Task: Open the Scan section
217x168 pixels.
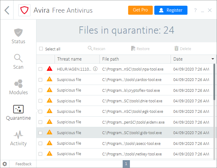Action: 18,61
